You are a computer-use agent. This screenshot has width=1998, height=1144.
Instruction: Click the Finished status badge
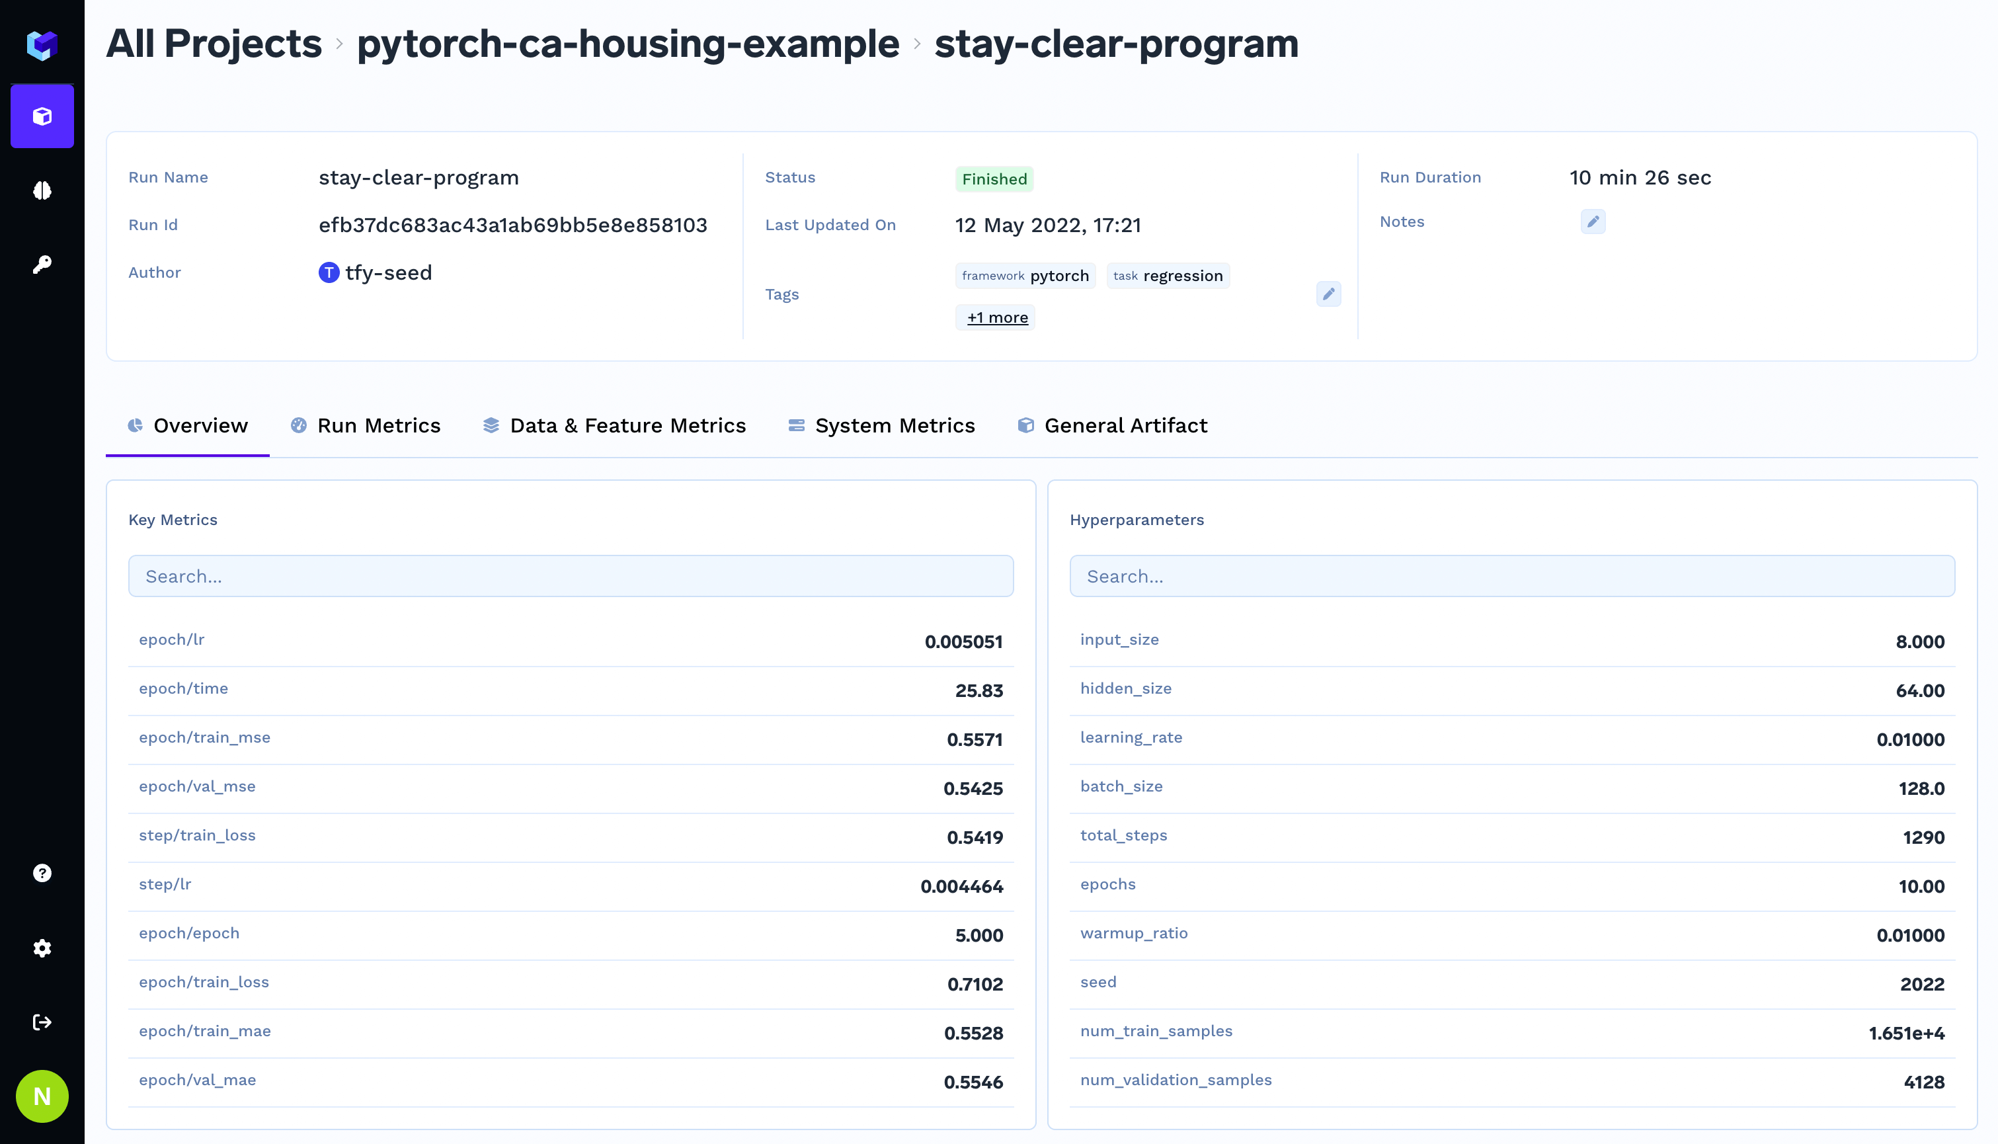point(994,179)
